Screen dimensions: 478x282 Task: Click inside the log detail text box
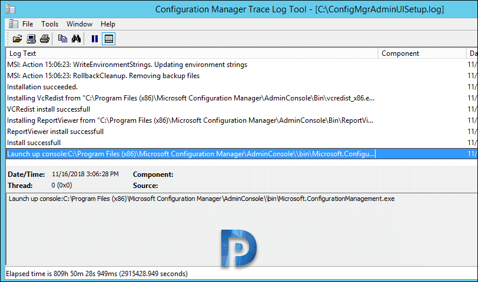coord(242,229)
